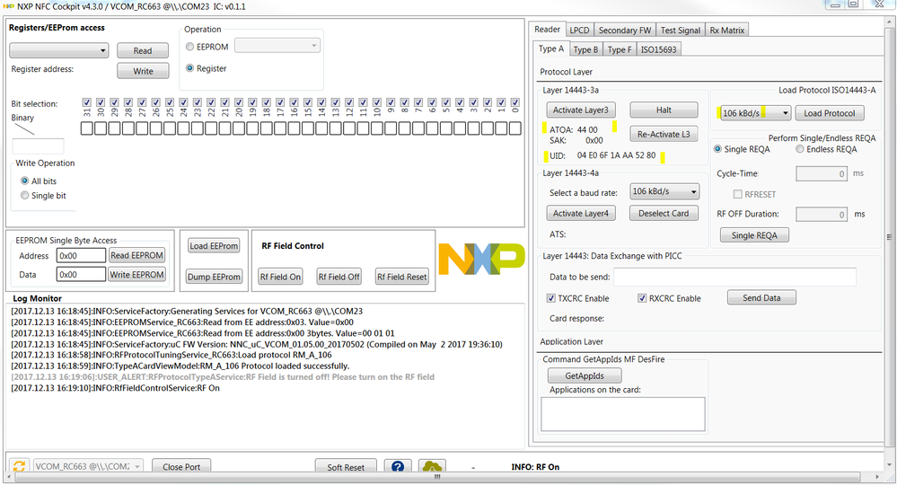
Task: Select Single REQA radio option
Action: pyautogui.click(x=717, y=149)
